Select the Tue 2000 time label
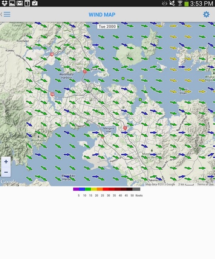This screenshot has width=215, height=259. click(x=107, y=27)
